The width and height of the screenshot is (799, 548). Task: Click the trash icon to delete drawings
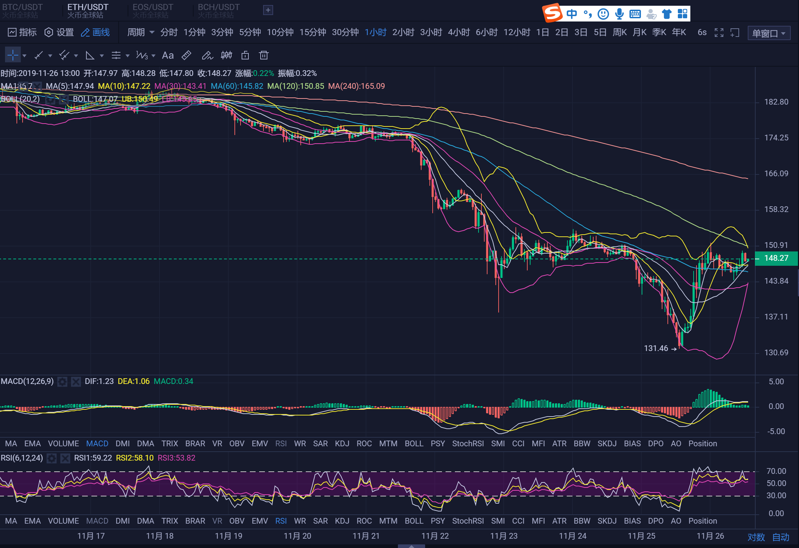pyautogui.click(x=263, y=55)
